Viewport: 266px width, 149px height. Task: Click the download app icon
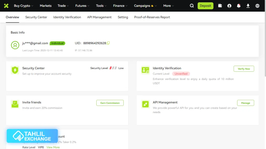tap(248, 6)
